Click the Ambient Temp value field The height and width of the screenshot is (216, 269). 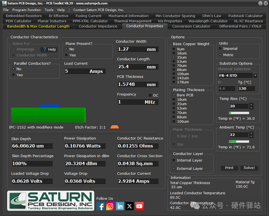tap(239, 135)
